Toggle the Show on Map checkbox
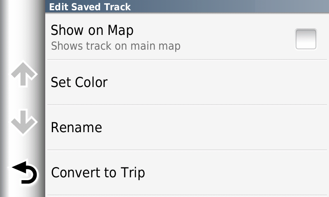 tap(306, 39)
